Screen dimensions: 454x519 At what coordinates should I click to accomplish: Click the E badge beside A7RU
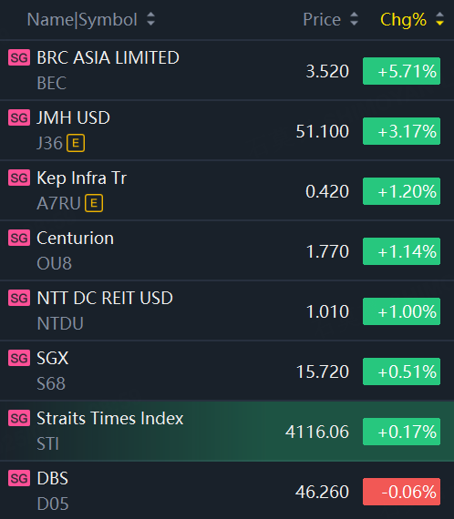click(x=94, y=203)
